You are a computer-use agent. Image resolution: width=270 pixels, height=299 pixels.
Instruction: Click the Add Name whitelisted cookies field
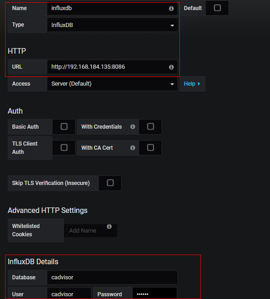tap(92, 230)
